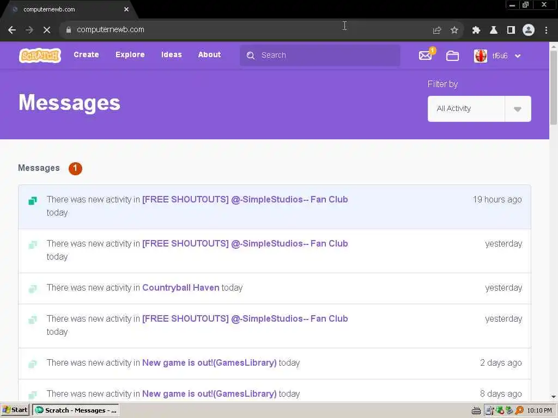Click the taskbar clock 10:10 PM
Viewport: 558px width, 418px height.
(539, 410)
